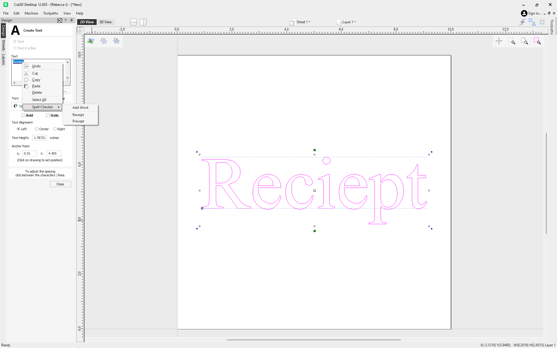Switch to the 2D View tab
The width and height of the screenshot is (557, 348).
coord(87,22)
